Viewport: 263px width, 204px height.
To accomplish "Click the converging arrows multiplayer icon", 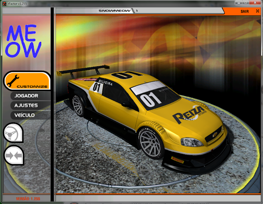I will tap(14, 155).
